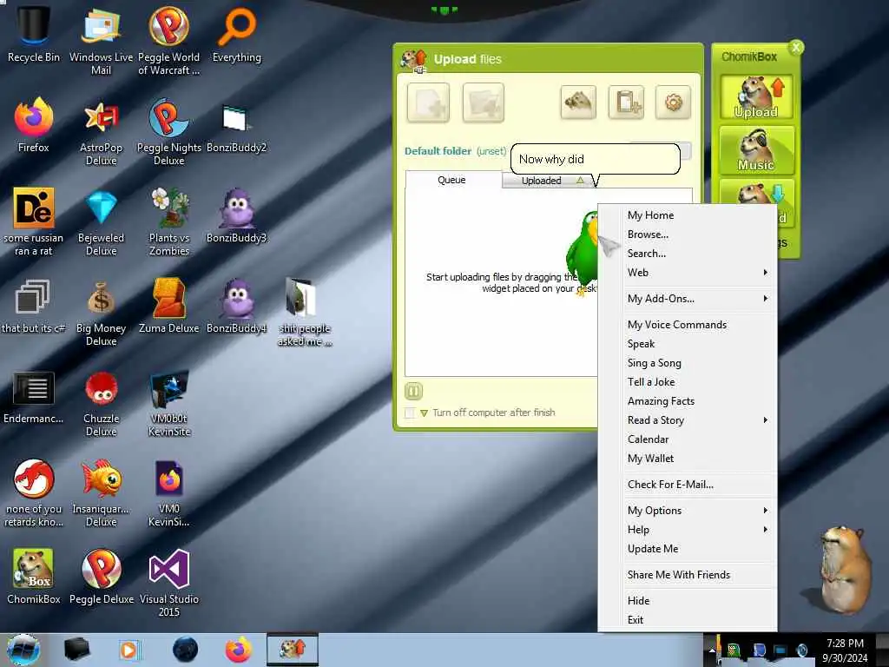Image resolution: width=889 pixels, height=667 pixels.
Task: Open the ChomikBox Music section
Action: pos(756,149)
